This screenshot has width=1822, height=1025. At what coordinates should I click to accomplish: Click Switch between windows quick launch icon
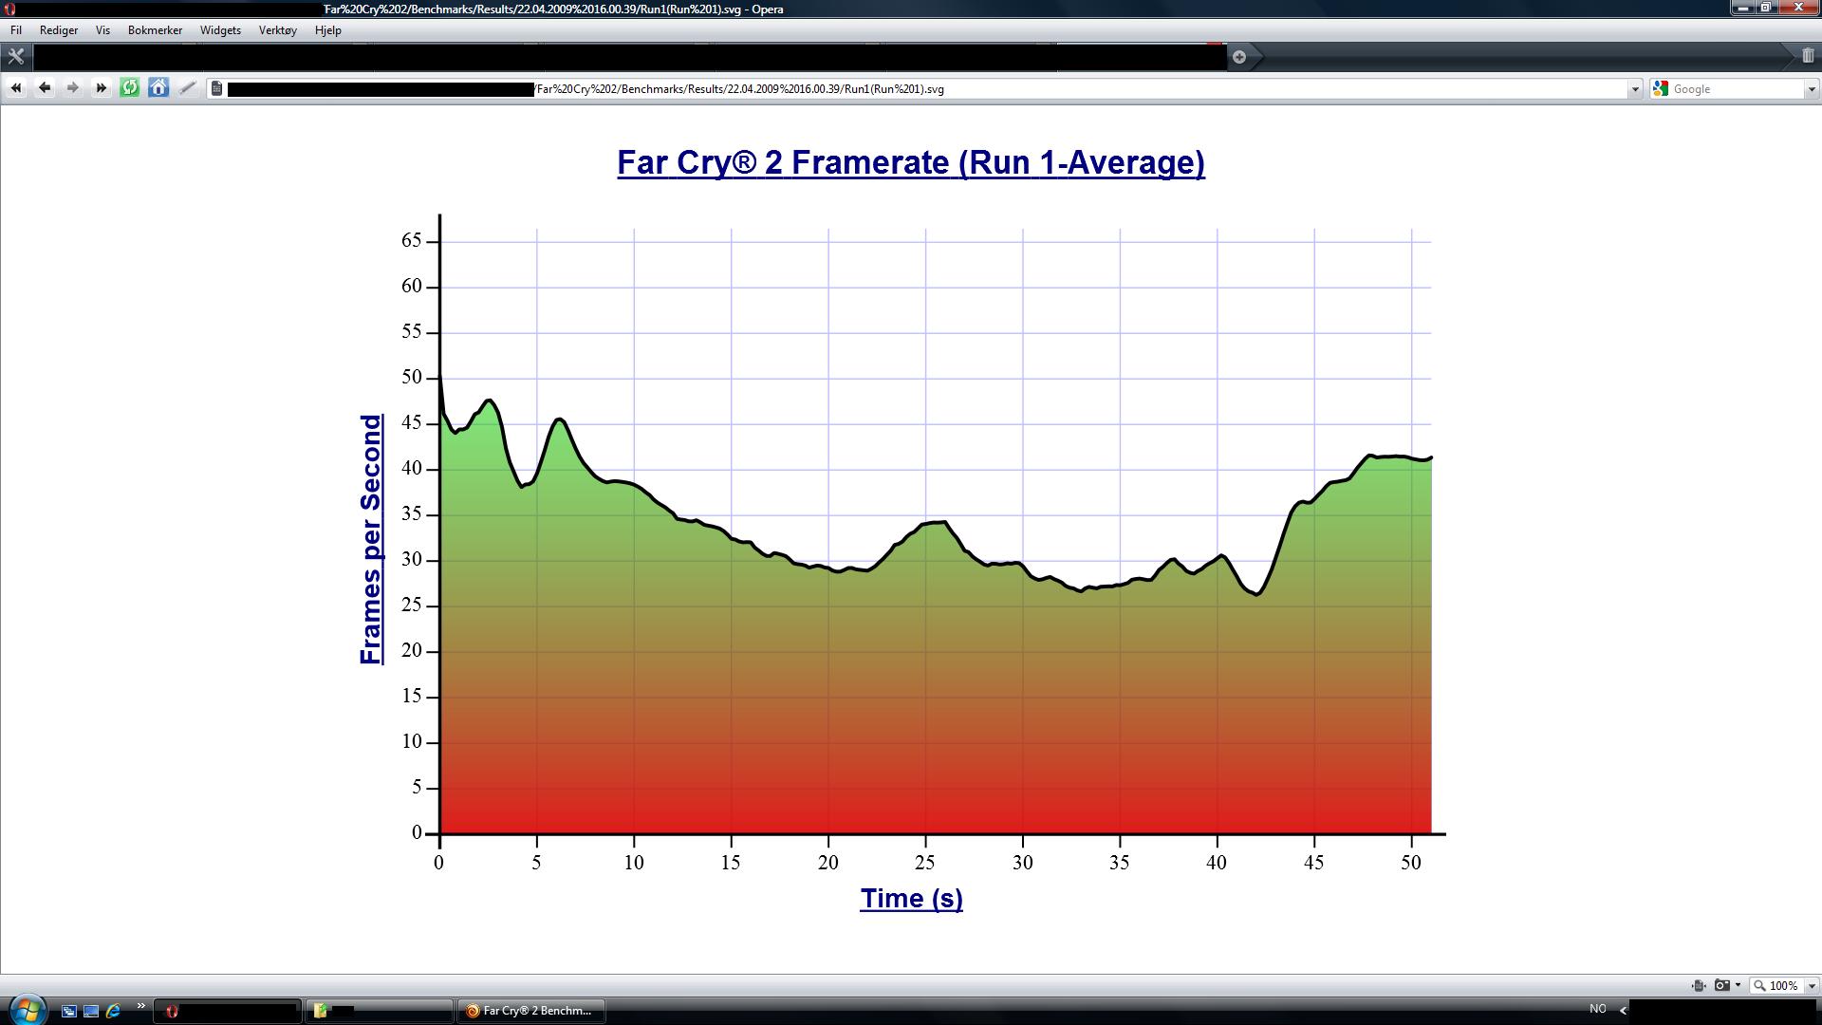[69, 1011]
